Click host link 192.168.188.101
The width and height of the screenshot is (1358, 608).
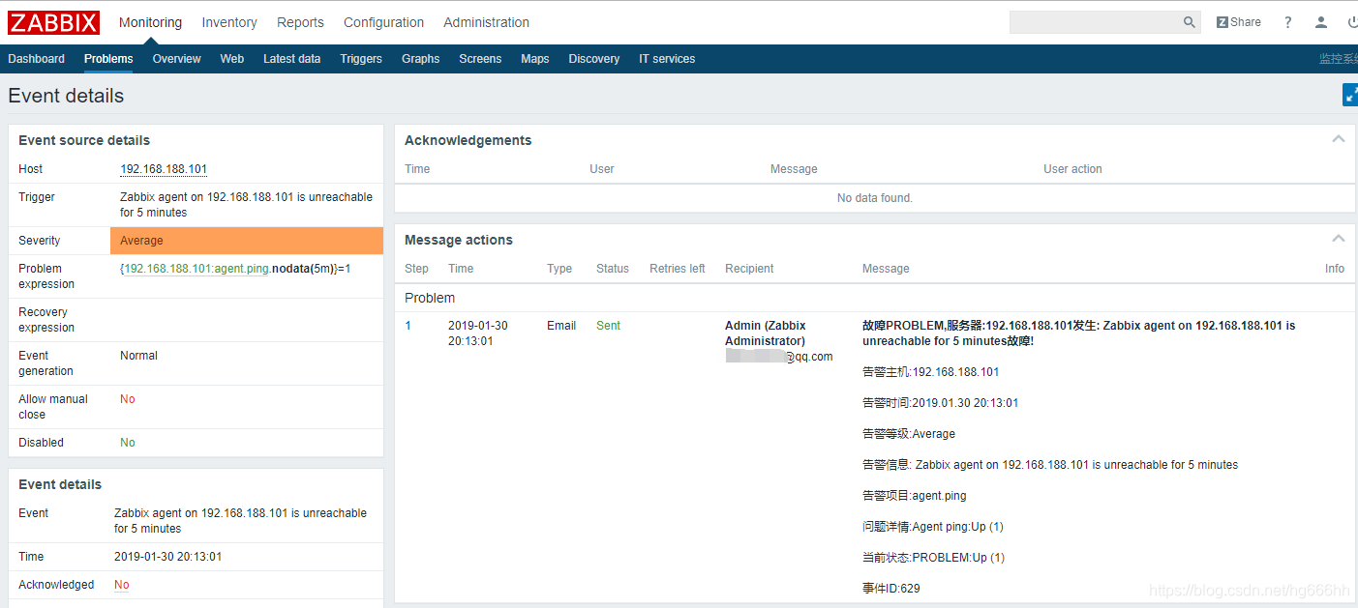click(x=164, y=169)
